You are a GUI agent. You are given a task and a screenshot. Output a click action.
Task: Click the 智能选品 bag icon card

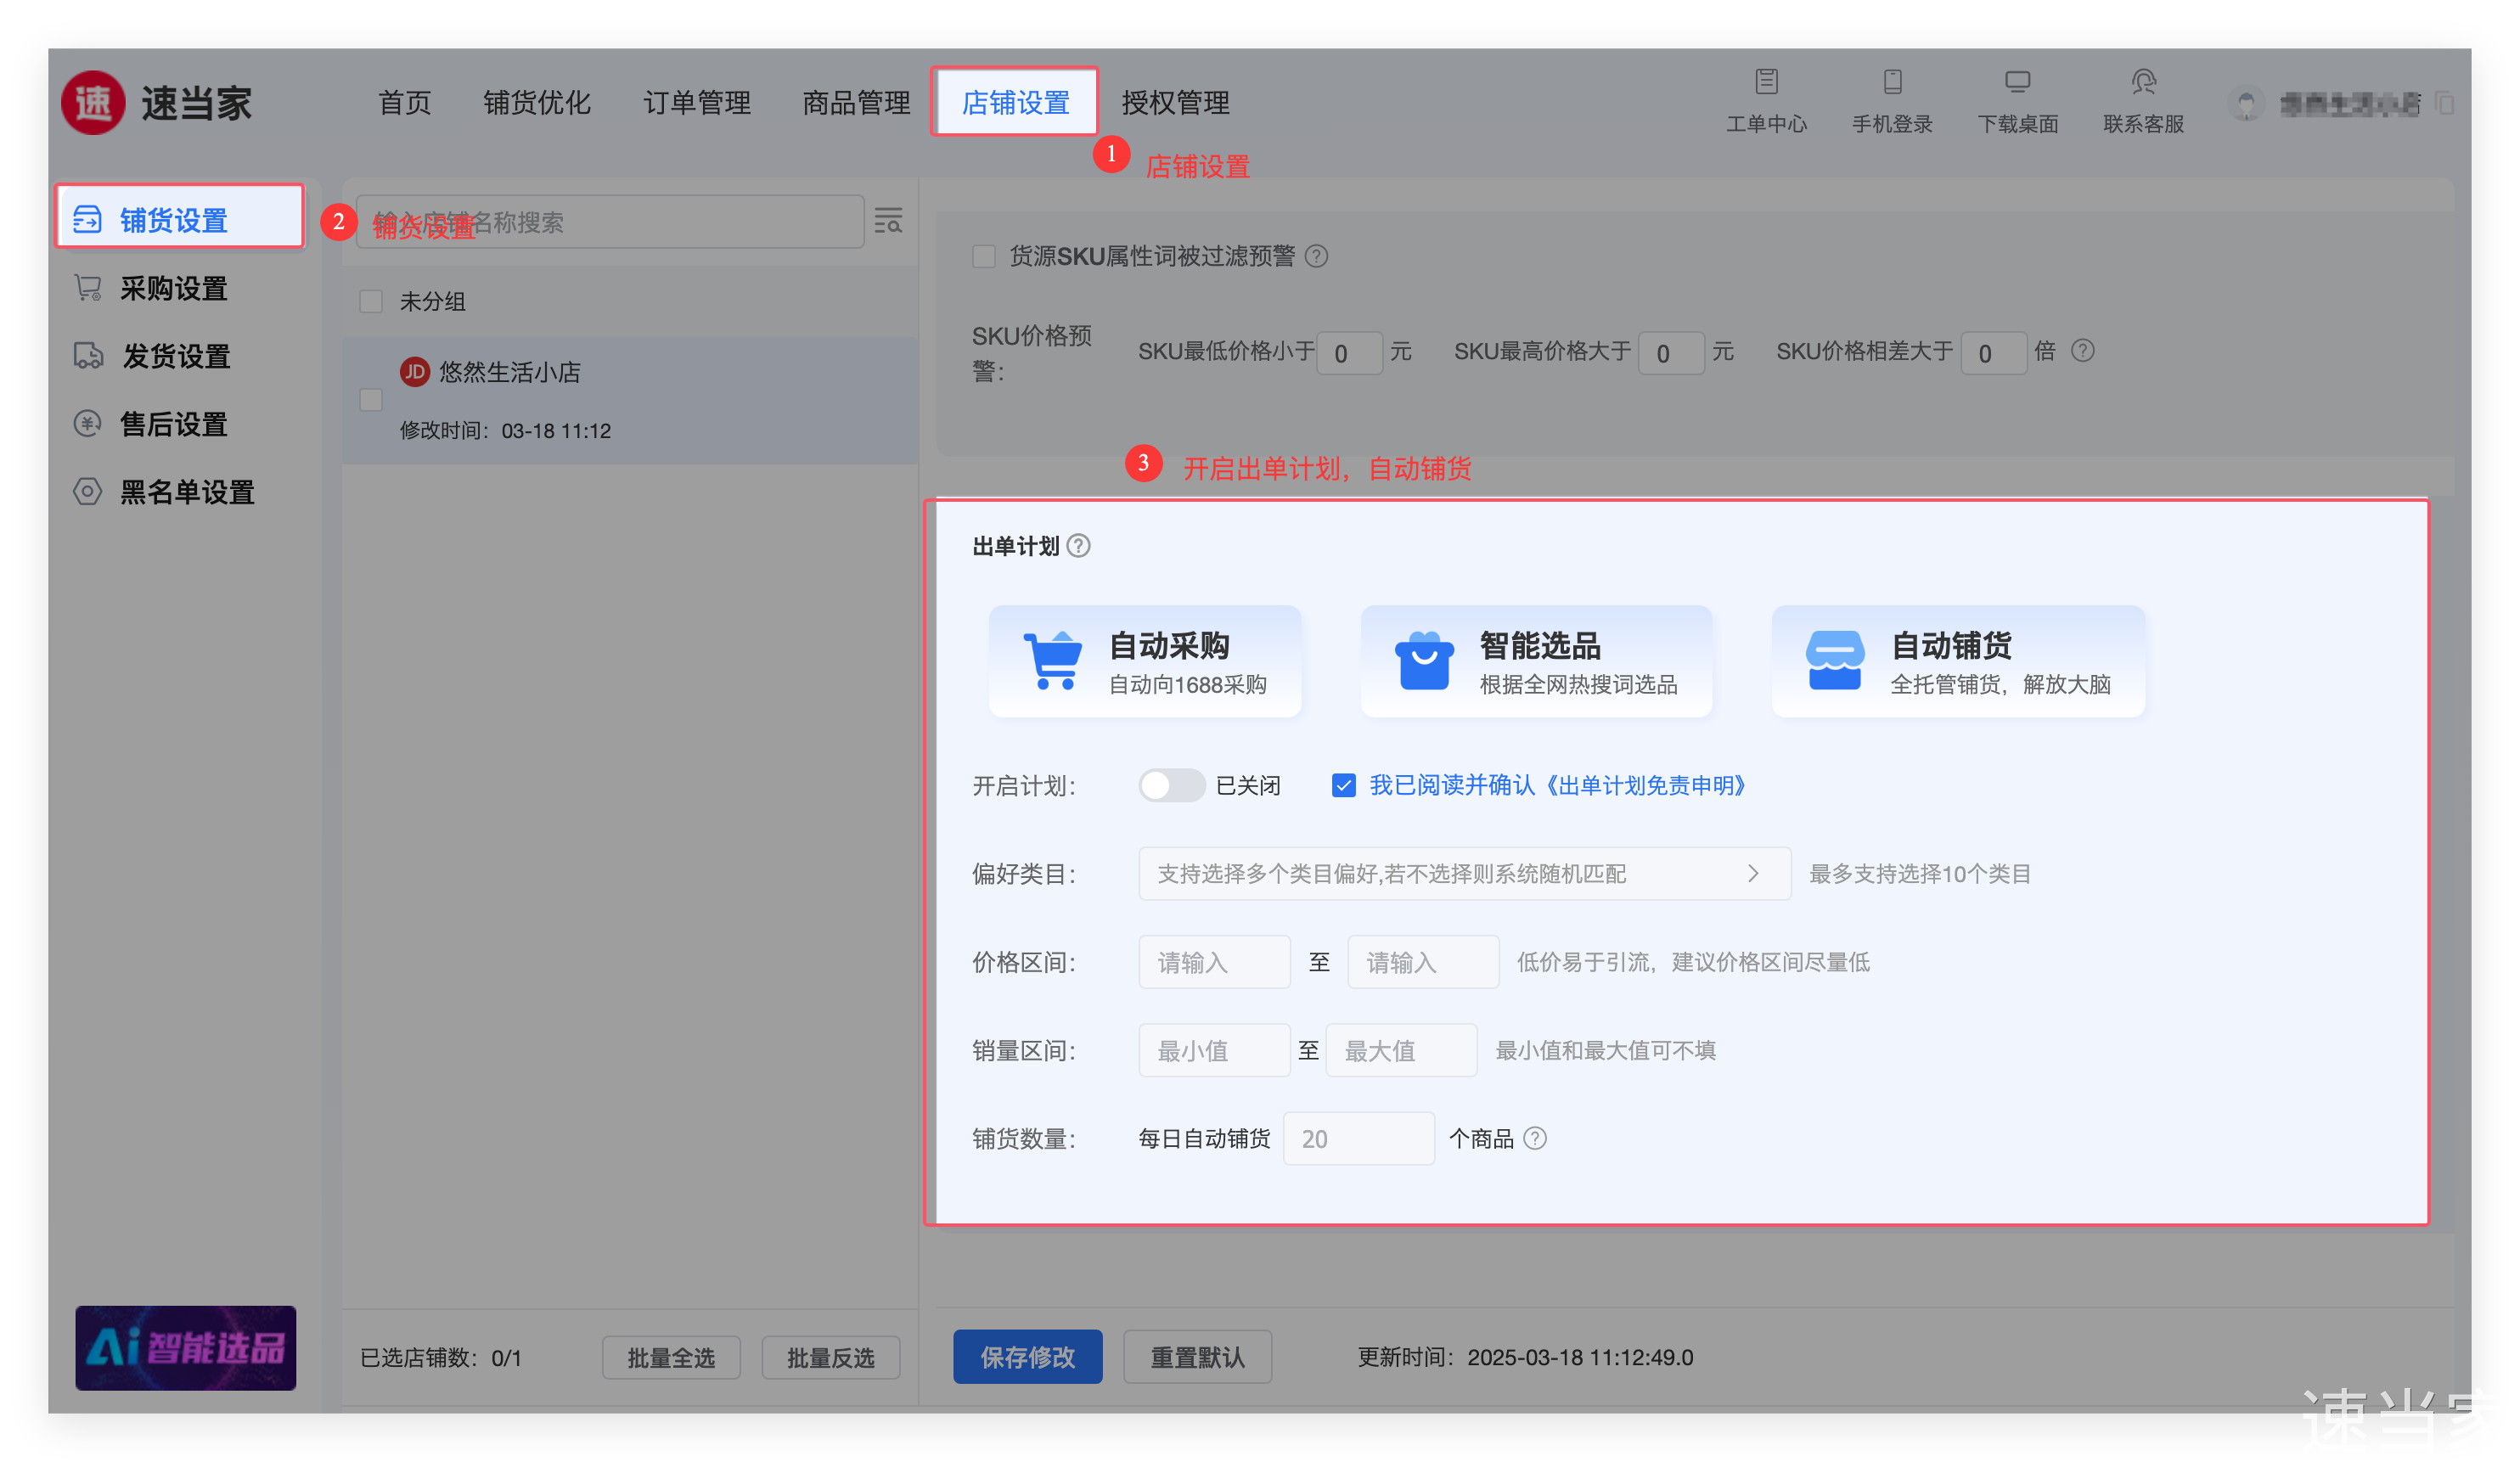(1536, 661)
